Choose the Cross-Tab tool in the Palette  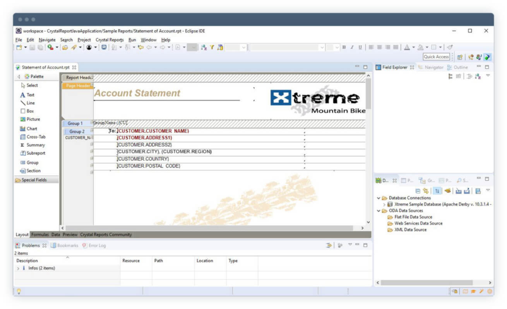click(x=33, y=137)
